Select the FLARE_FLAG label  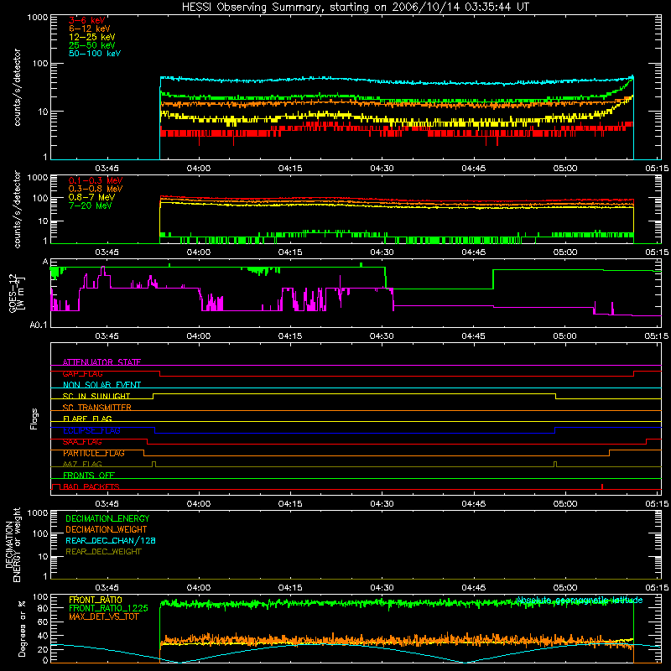pos(87,419)
